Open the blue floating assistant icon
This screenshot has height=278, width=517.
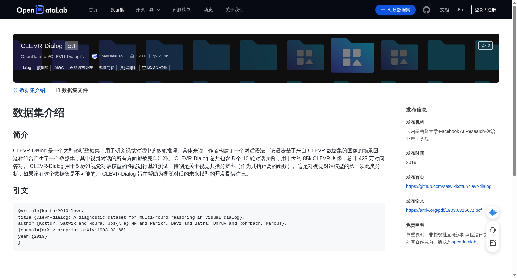(493, 212)
